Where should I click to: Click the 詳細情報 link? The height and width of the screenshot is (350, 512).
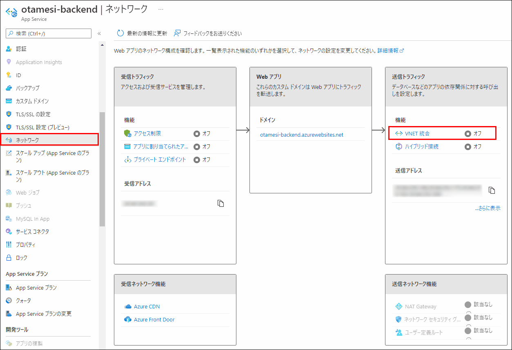(388, 51)
